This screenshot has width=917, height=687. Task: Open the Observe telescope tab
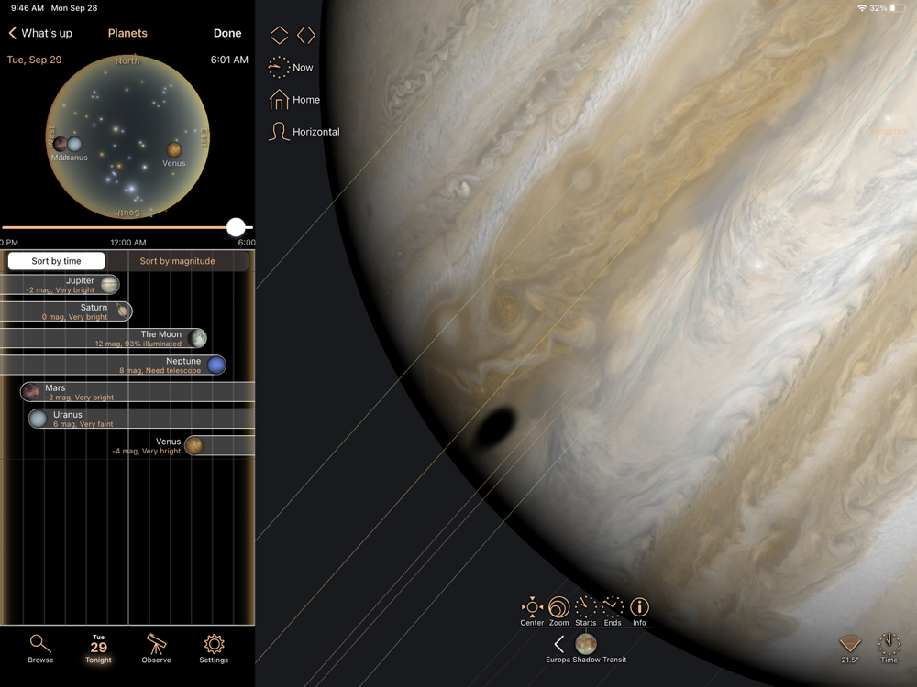(156, 649)
